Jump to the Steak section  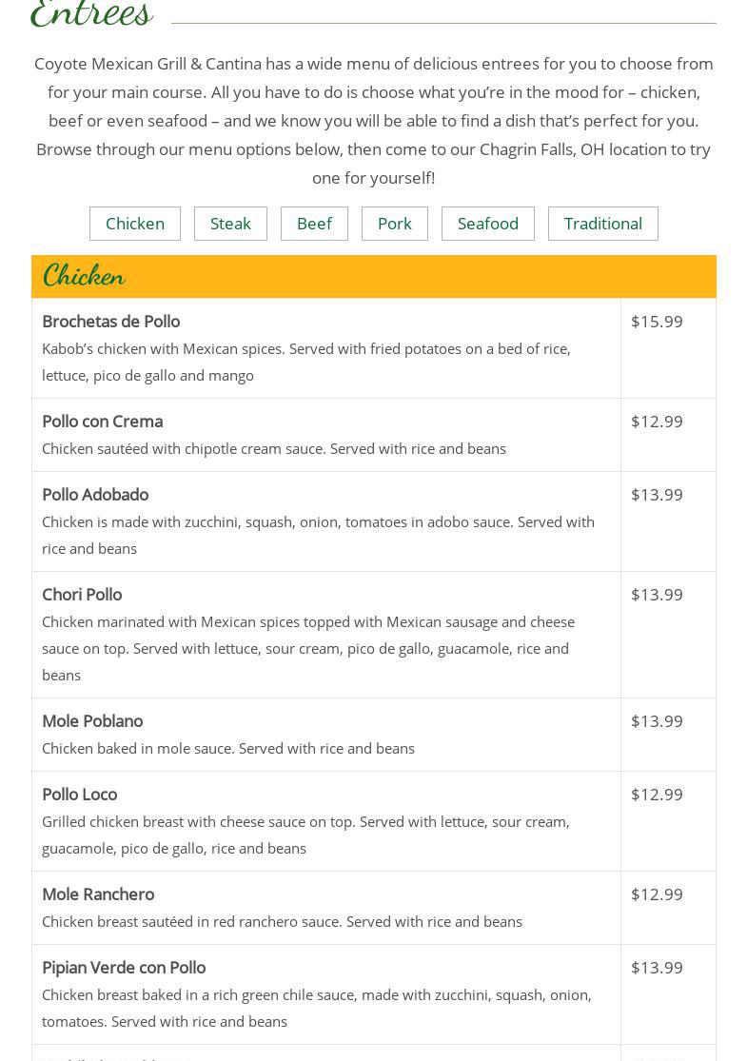click(x=230, y=224)
